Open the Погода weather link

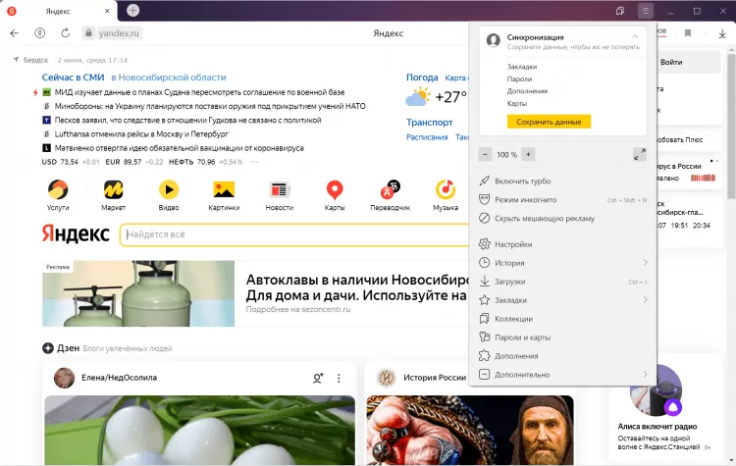click(422, 78)
